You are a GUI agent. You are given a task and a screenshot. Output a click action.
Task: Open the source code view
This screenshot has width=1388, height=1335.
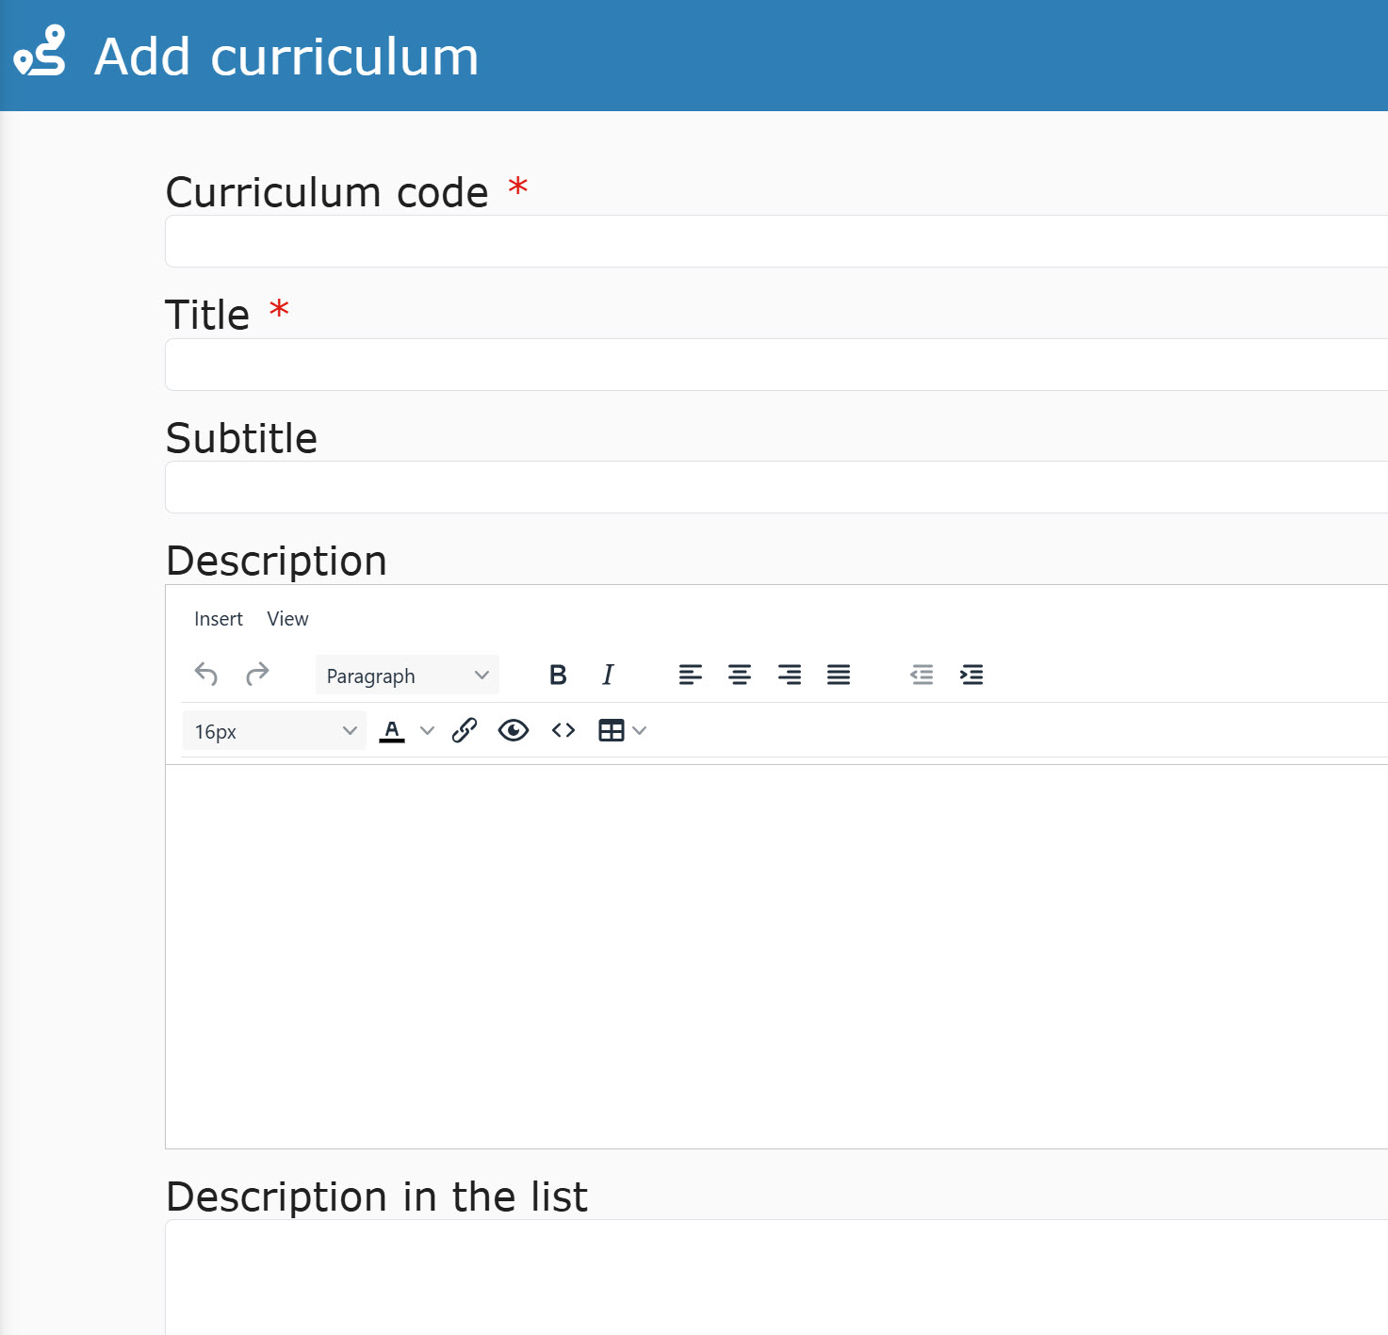coord(563,730)
